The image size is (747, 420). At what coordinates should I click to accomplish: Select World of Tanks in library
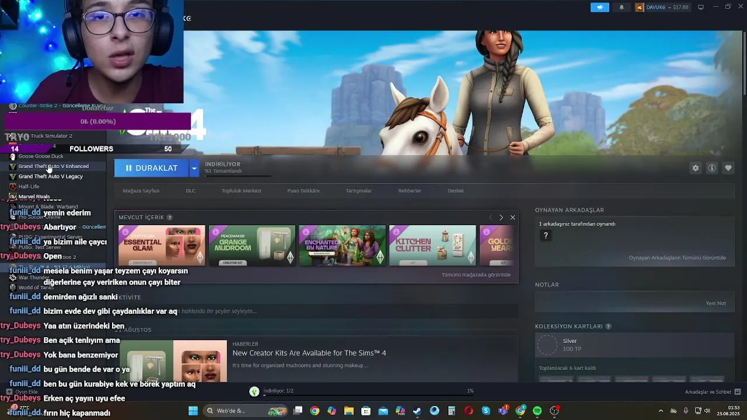36,288
